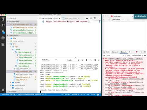This screenshot has width=147, height=110.
Task: Collapse the app folder
Action: point(16,47)
